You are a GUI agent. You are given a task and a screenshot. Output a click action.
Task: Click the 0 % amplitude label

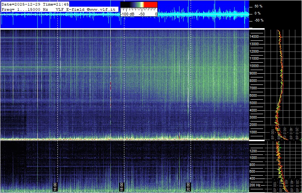coord(258,13)
